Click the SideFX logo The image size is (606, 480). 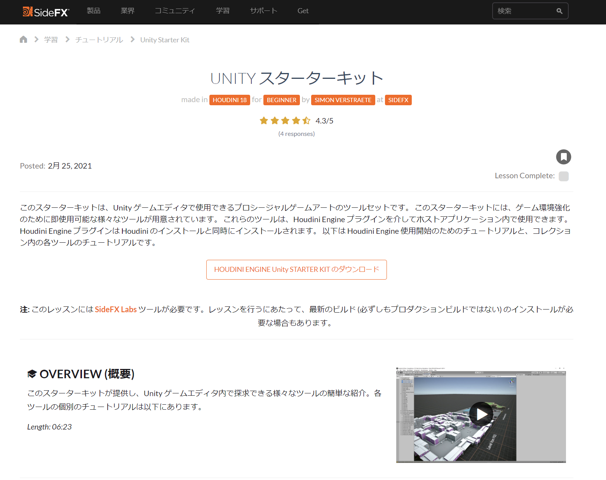coord(46,12)
